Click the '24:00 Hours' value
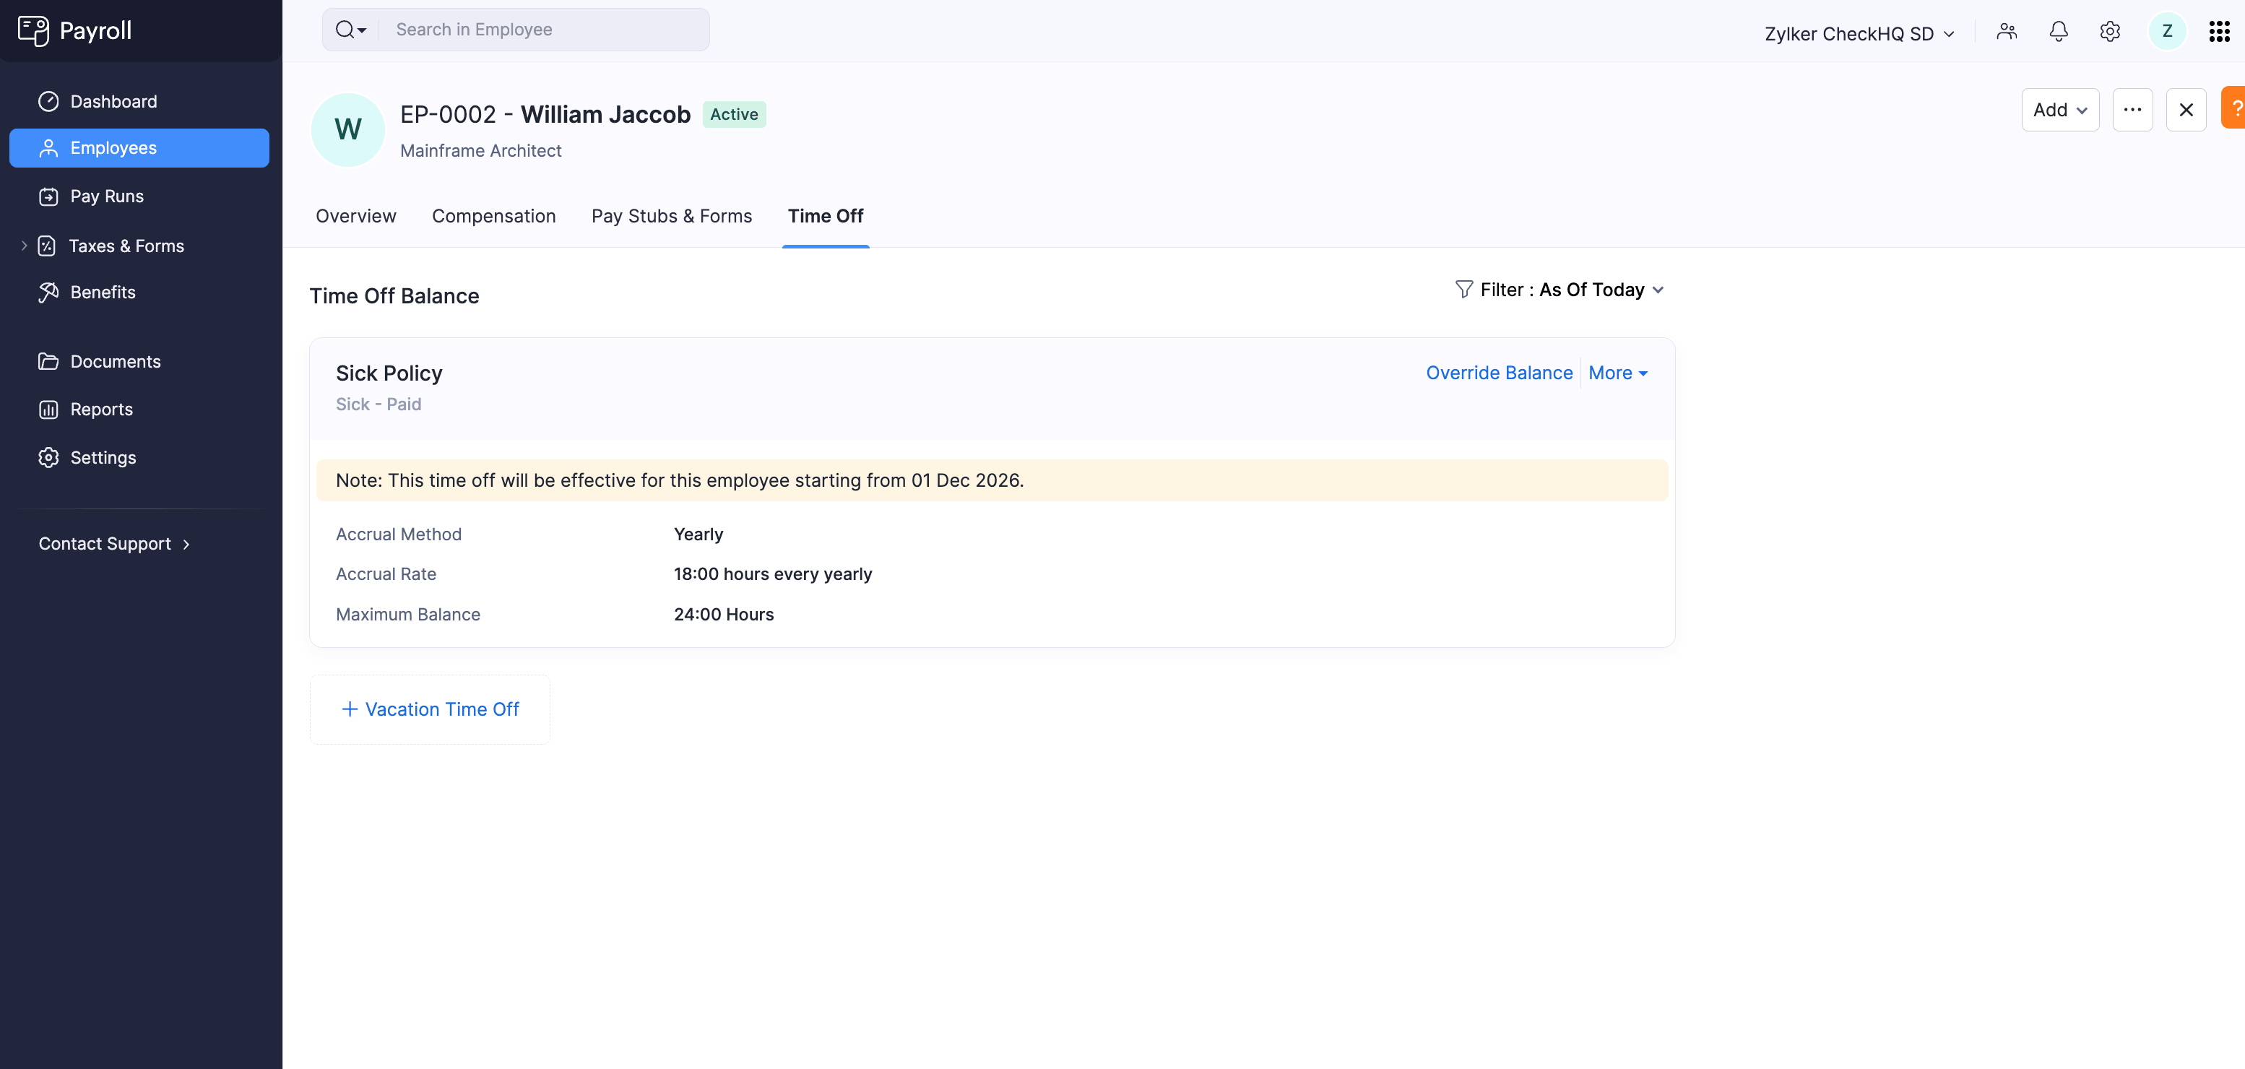 723,614
